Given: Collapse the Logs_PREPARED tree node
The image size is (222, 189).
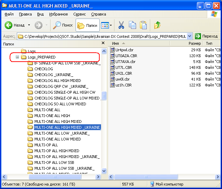Looking at the screenshot, I should (x=17, y=57).
